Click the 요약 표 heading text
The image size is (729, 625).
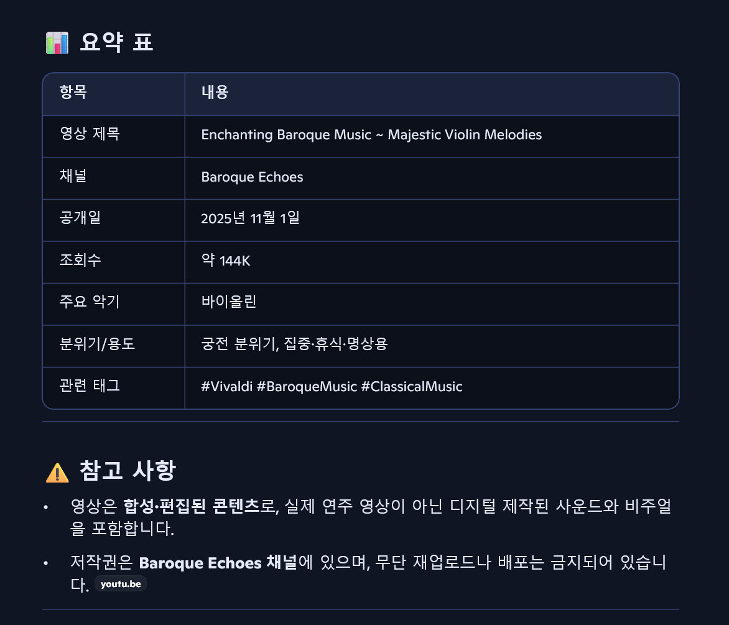point(116,43)
